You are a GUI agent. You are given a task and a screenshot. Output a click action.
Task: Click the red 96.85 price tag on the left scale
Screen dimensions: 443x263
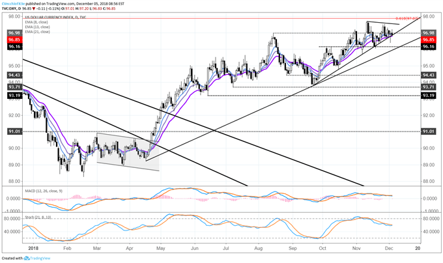pos(14,40)
